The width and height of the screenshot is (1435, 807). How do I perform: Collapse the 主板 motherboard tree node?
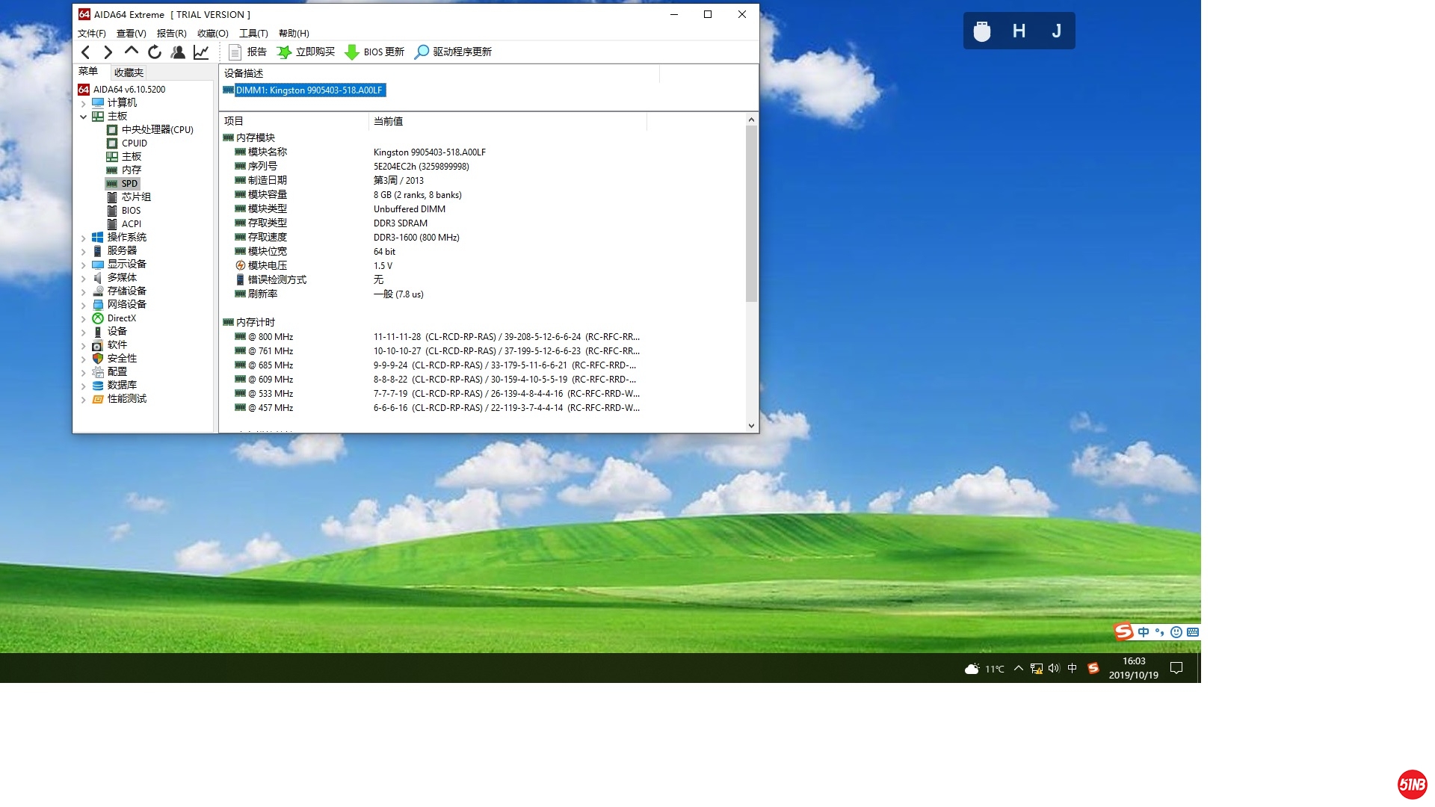[x=84, y=117]
